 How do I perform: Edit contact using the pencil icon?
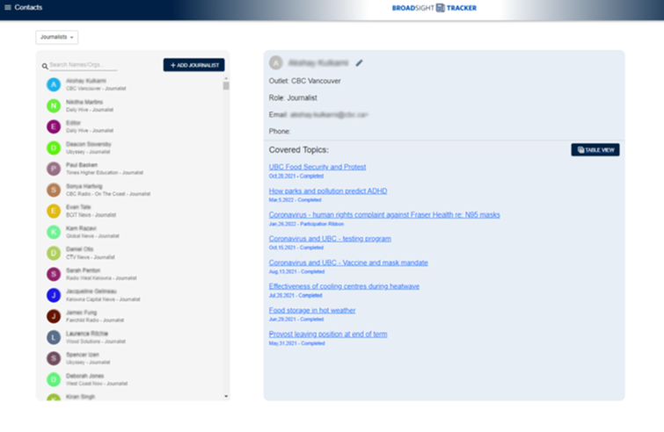point(359,63)
